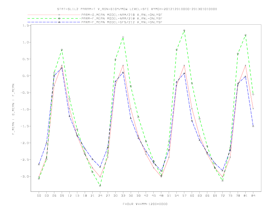Click the x-axis tick label 69
The height and width of the screenshot is (213, 276).
[x=215, y=196]
